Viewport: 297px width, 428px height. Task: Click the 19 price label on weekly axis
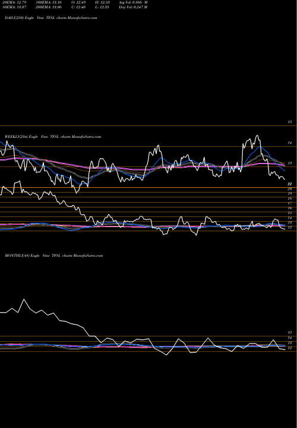(290, 194)
